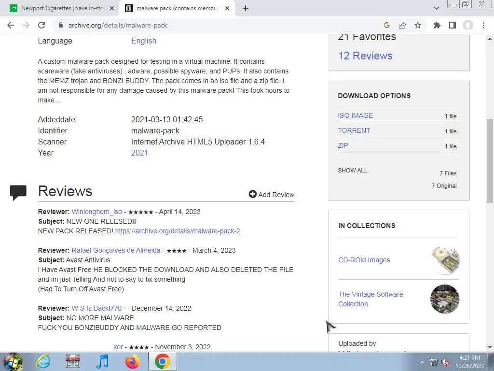Screen dimensions: 494x371
Task: Click the Vintage Software Collection thumbnail
Action: click(x=445, y=299)
